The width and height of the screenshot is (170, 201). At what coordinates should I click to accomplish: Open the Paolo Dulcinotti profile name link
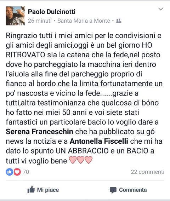(x=52, y=12)
